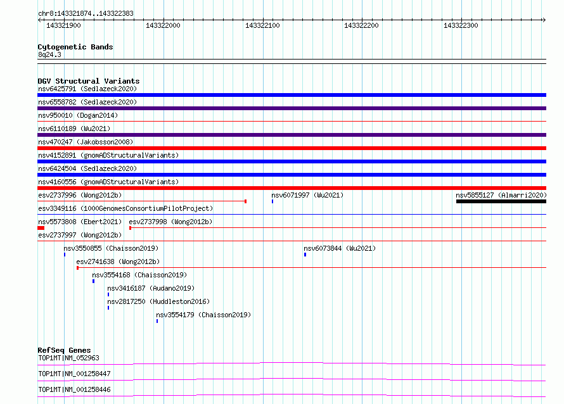Click the nsv6425791 (Sedlazeck2020) variant label

[87, 89]
